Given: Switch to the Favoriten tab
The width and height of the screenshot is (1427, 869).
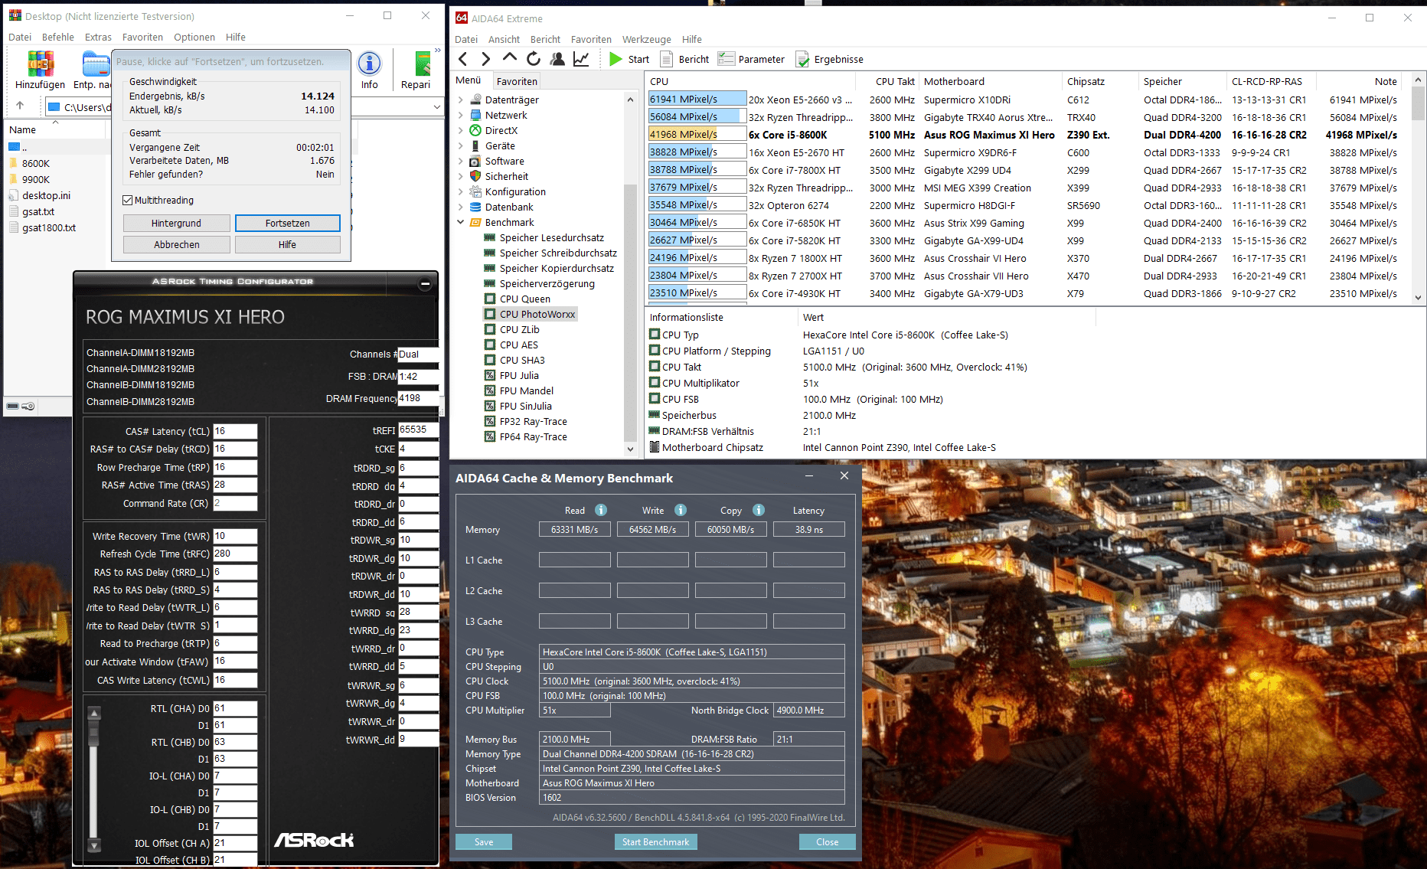Looking at the screenshot, I should [517, 81].
